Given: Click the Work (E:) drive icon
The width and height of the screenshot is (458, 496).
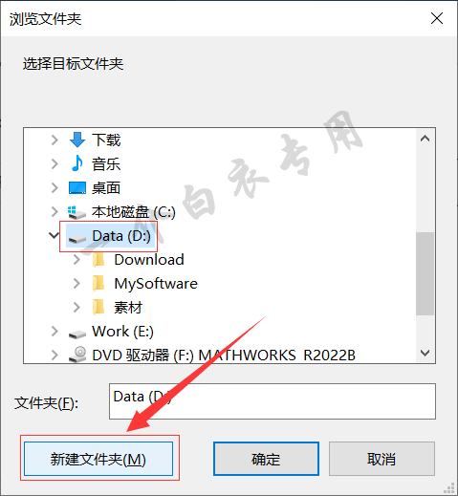Looking at the screenshot, I should [77, 334].
